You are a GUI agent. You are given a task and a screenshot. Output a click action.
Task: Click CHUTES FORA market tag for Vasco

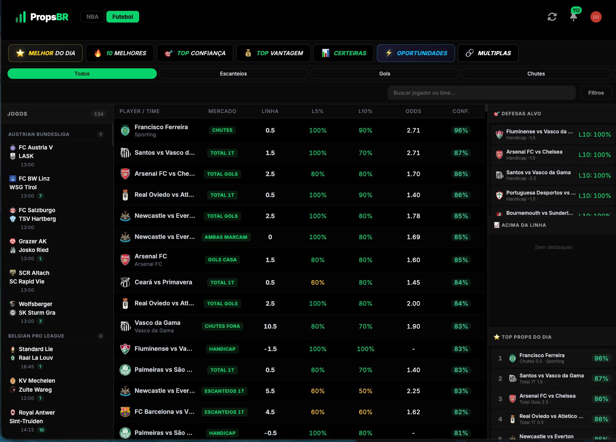point(222,326)
